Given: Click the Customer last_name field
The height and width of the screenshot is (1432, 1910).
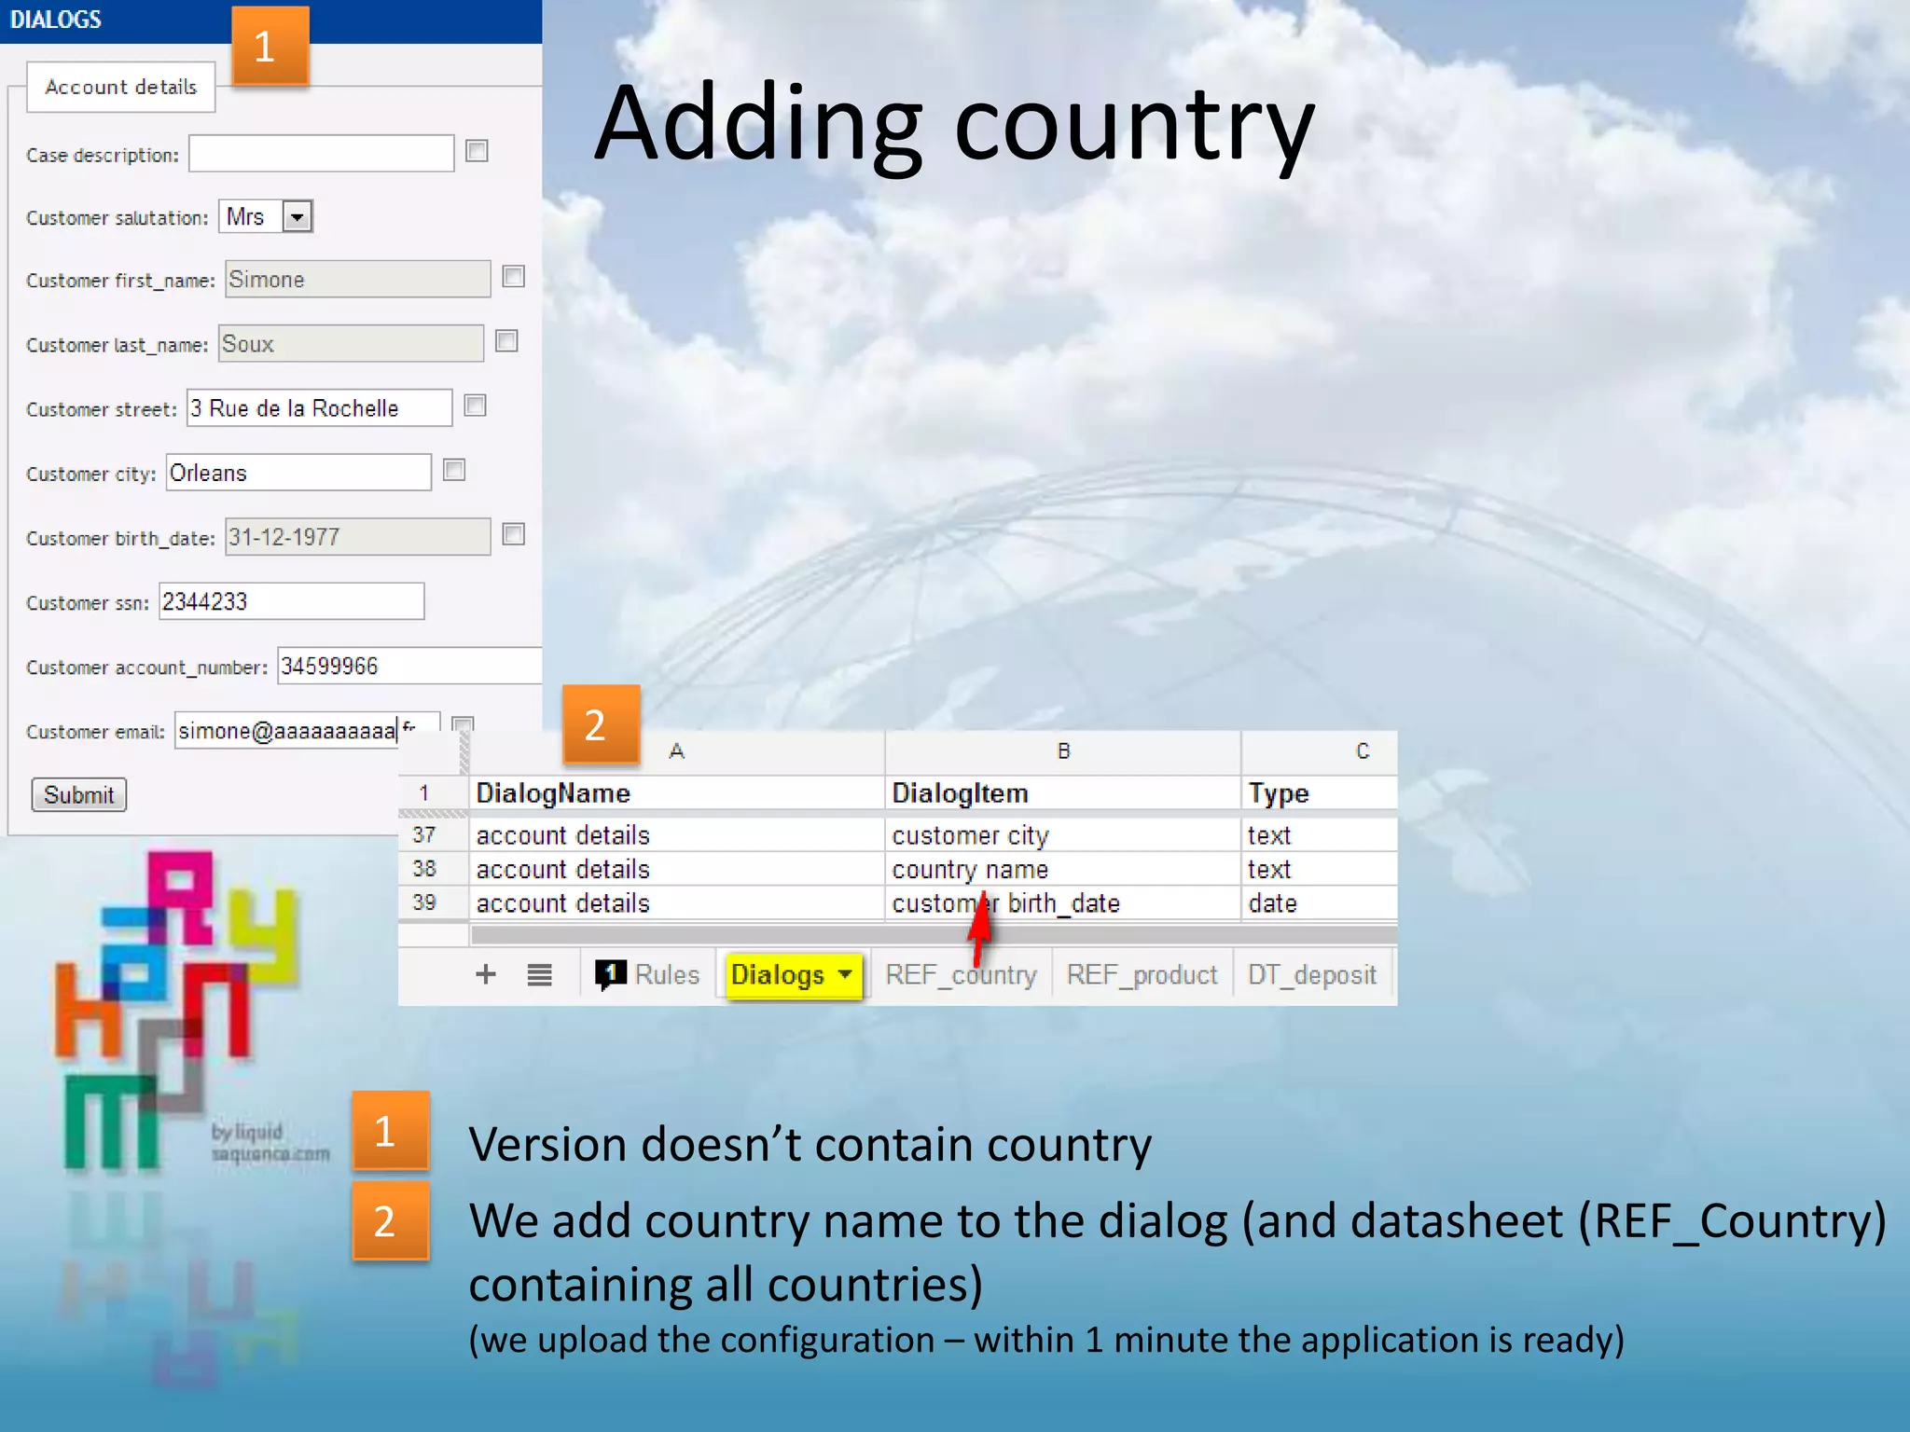Looking at the screenshot, I should [351, 343].
